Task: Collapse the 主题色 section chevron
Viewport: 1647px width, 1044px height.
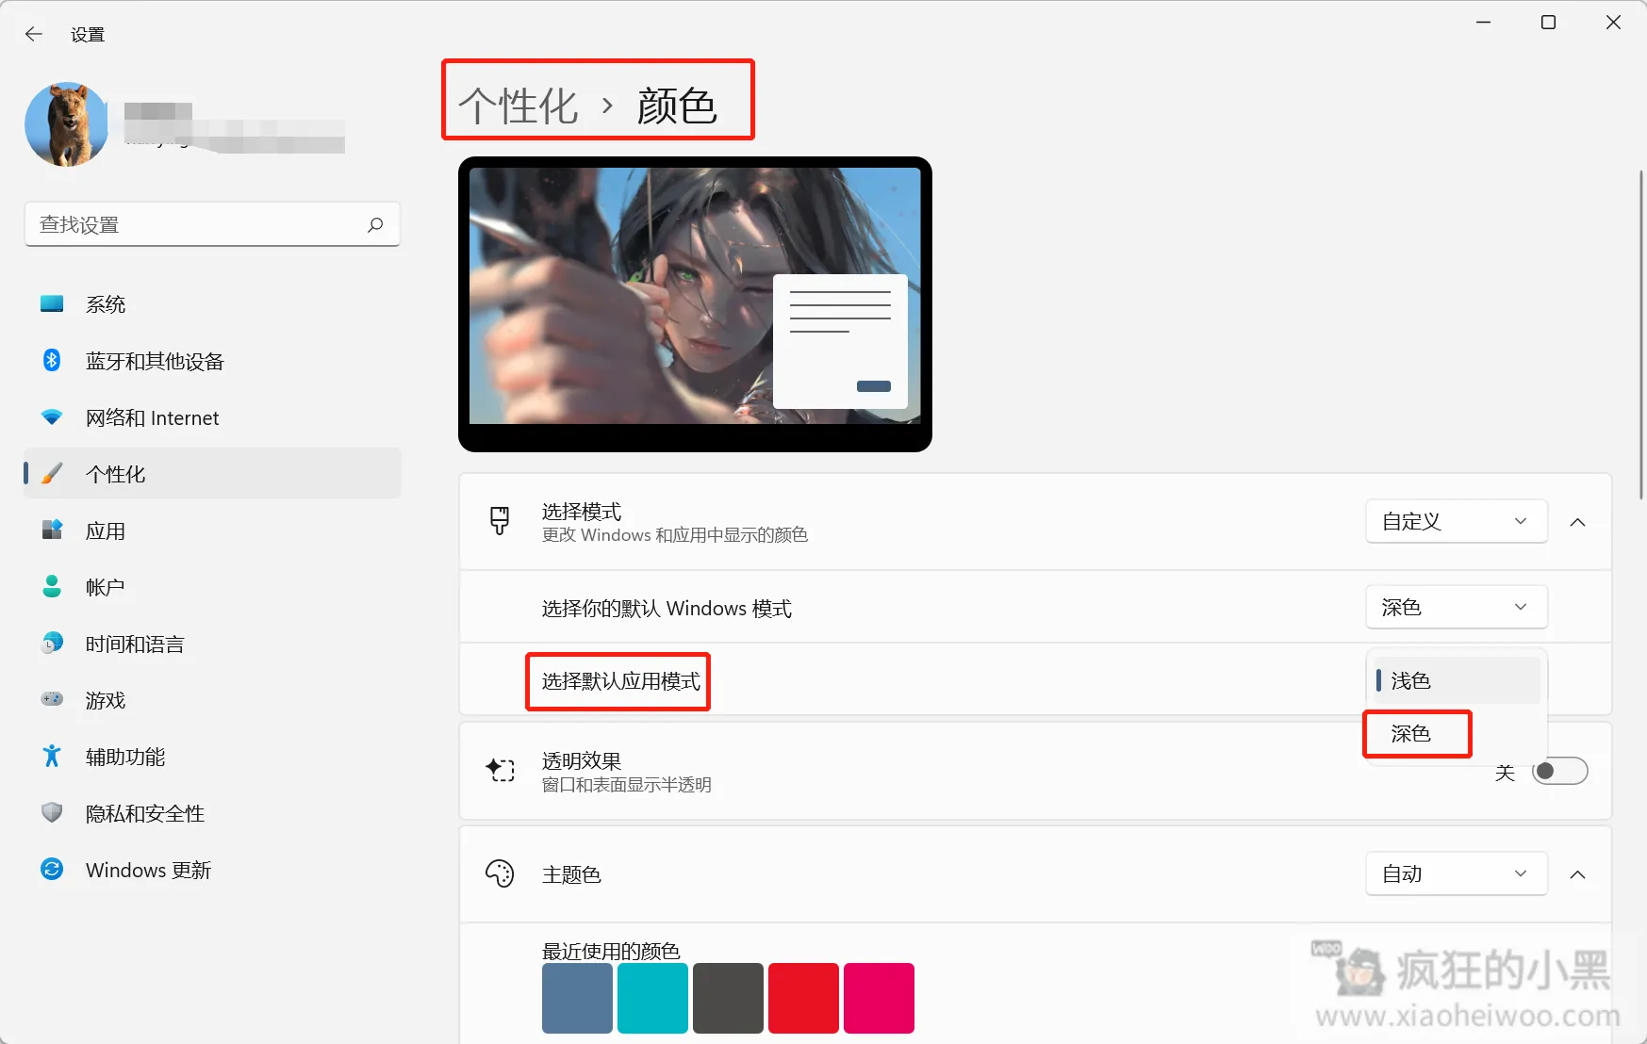Action: pos(1577,874)
